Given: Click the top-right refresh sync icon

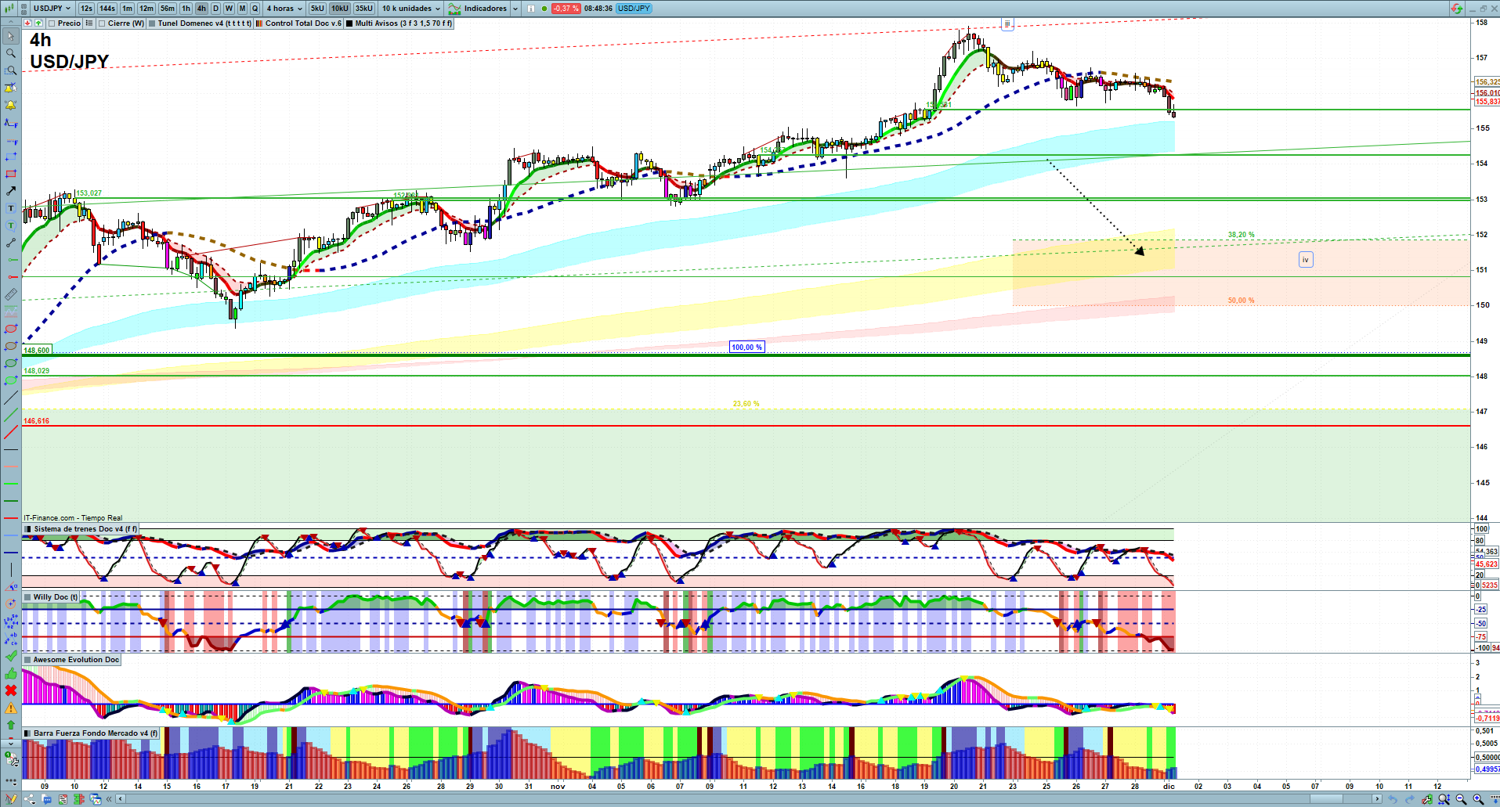Looking at the screenshot, I should [1456, 9].
